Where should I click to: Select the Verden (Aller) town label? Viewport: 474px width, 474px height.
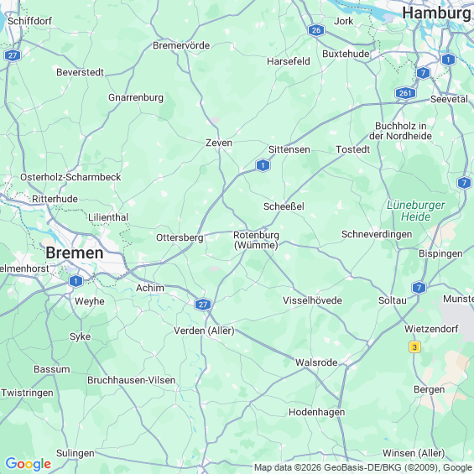pos(204,331)
